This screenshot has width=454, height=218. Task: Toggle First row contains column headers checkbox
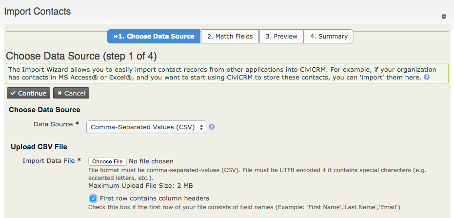93,198
